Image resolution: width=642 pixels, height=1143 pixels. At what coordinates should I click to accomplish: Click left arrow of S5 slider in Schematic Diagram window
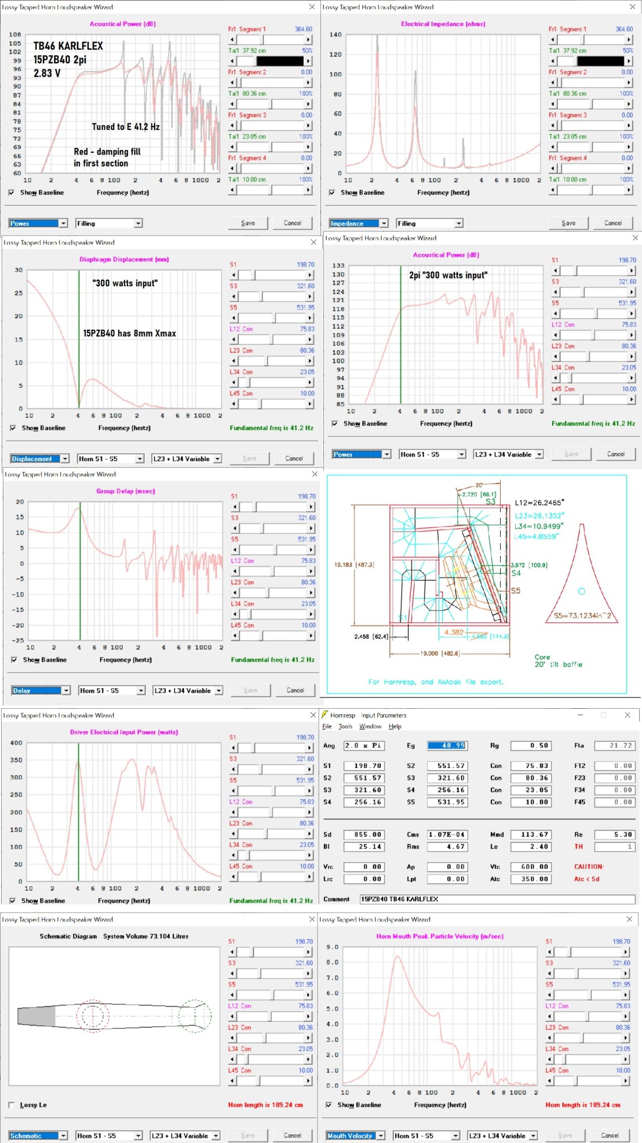[232, 995]
